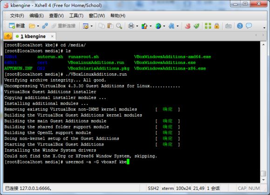Viewport: 270px width, 195px height.
Task: Click the terminal scrollbar up arrow
Action: pyautogui.click(x=263, y=45)
